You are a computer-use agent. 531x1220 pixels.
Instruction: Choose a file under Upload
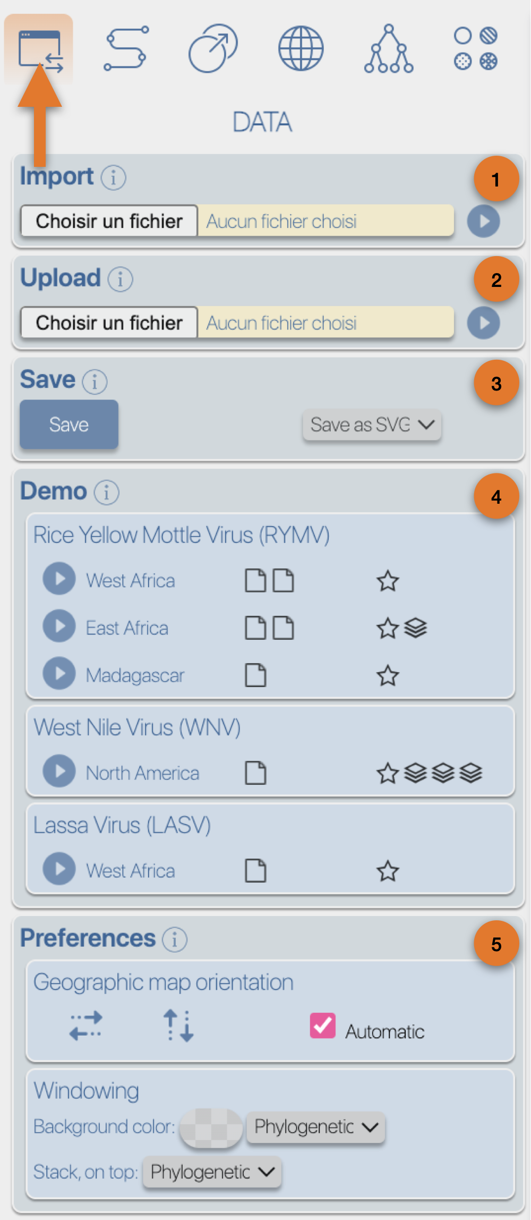[x=109, y=323]
